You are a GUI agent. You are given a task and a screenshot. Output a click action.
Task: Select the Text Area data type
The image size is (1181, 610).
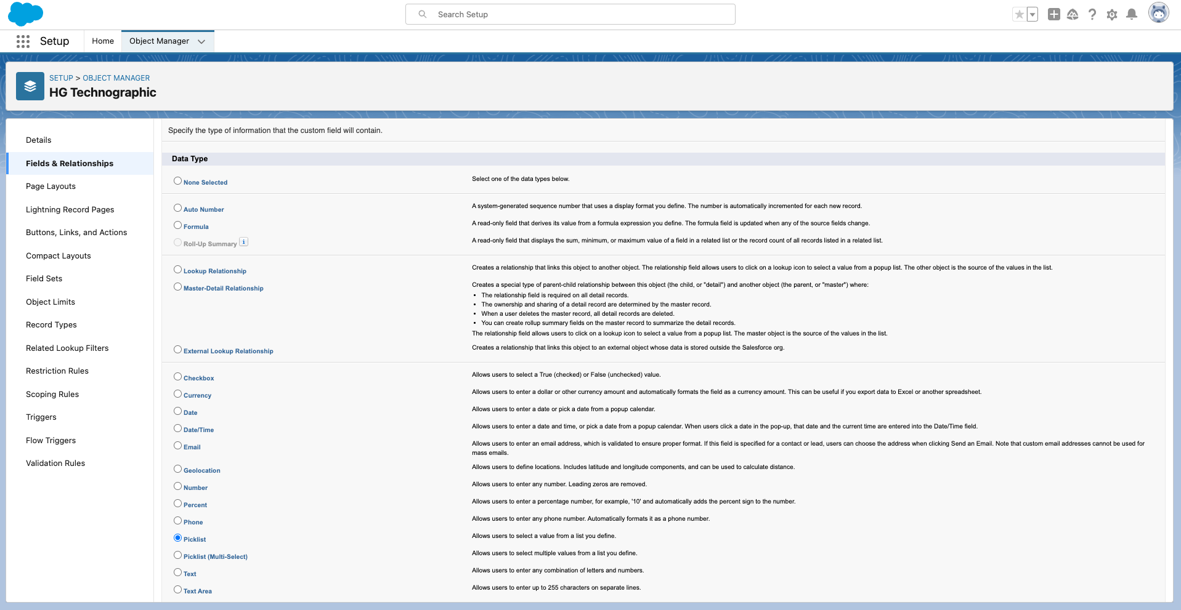click(x=177, y=590)
